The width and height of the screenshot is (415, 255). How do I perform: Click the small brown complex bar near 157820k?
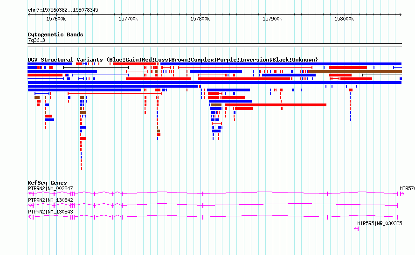coord(216,105)
